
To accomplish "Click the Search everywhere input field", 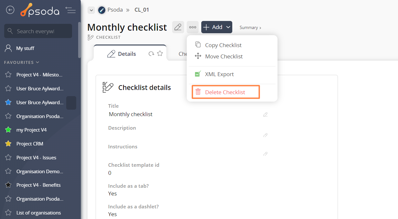I will click(x=38, y=31).
